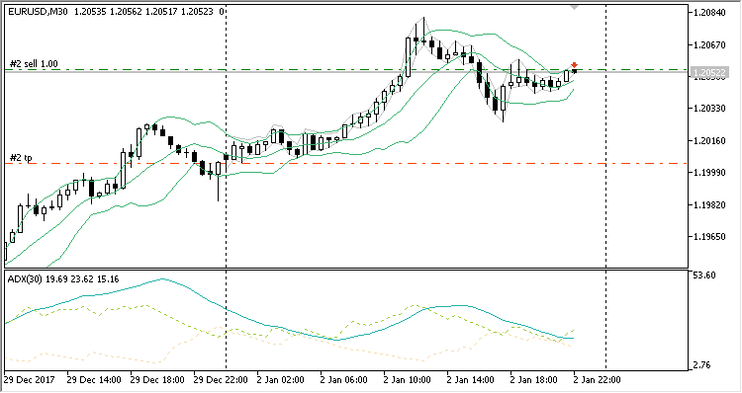Click the orange dashed take profit line
The image size is (742, 393).
[x=345, y=164]
